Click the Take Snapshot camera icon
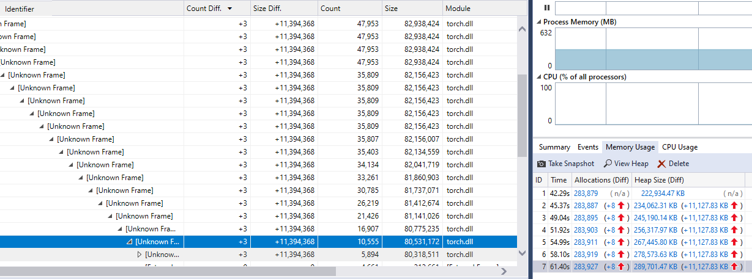Image resolution: width=752 pixels, height=279 pixels. [x=542, y=164]
